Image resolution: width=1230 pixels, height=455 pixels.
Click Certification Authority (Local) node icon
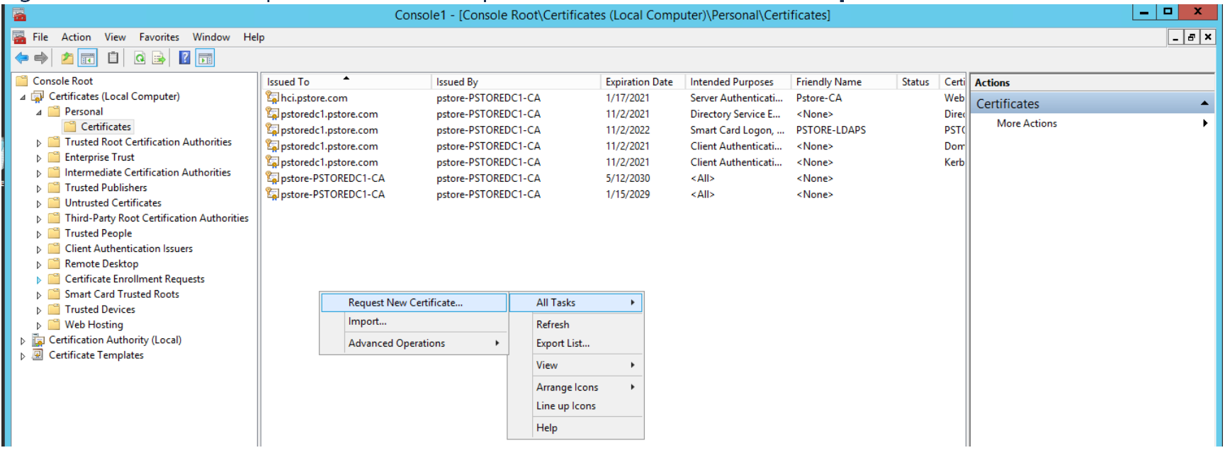(38, 340)
